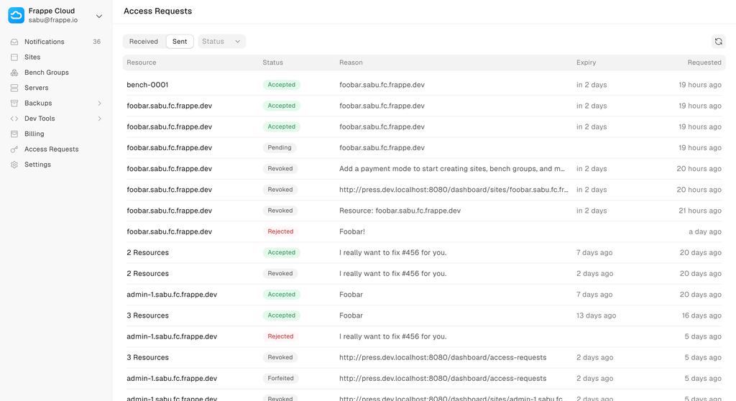Click the Expiry column header
This screenshot has width=736, height=401.
pos(586,63)
